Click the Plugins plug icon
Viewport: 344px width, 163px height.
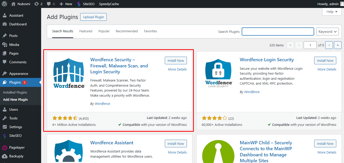[x=5, y=82]
